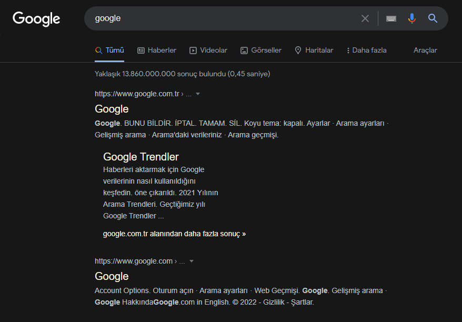The width and height of the screenshot is (462, 322).
Task: Clear the search box text
Action: 365,18
